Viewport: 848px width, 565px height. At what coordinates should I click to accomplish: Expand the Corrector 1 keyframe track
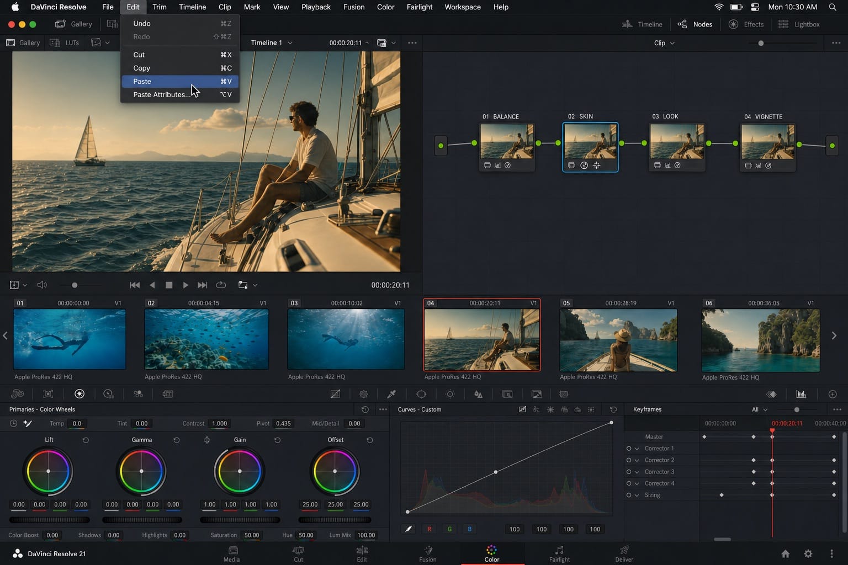(637, 449)
